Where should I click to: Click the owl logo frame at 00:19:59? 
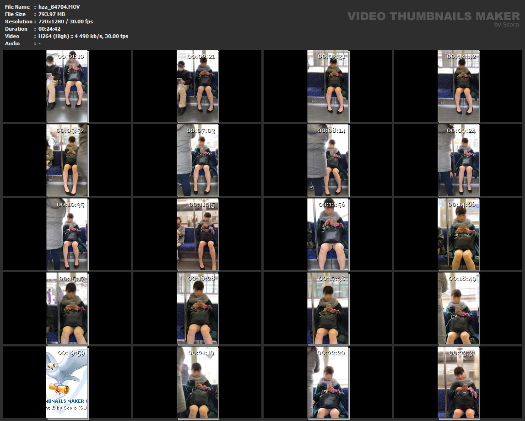[67, 383]
